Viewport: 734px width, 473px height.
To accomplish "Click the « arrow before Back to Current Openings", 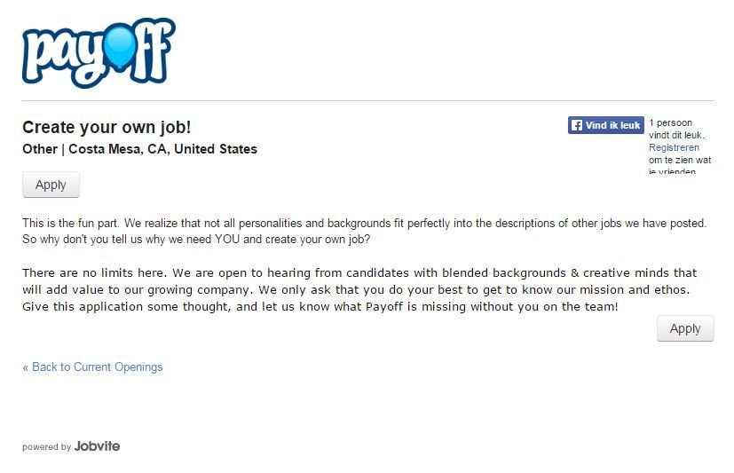I will click(x=25, y=367).
